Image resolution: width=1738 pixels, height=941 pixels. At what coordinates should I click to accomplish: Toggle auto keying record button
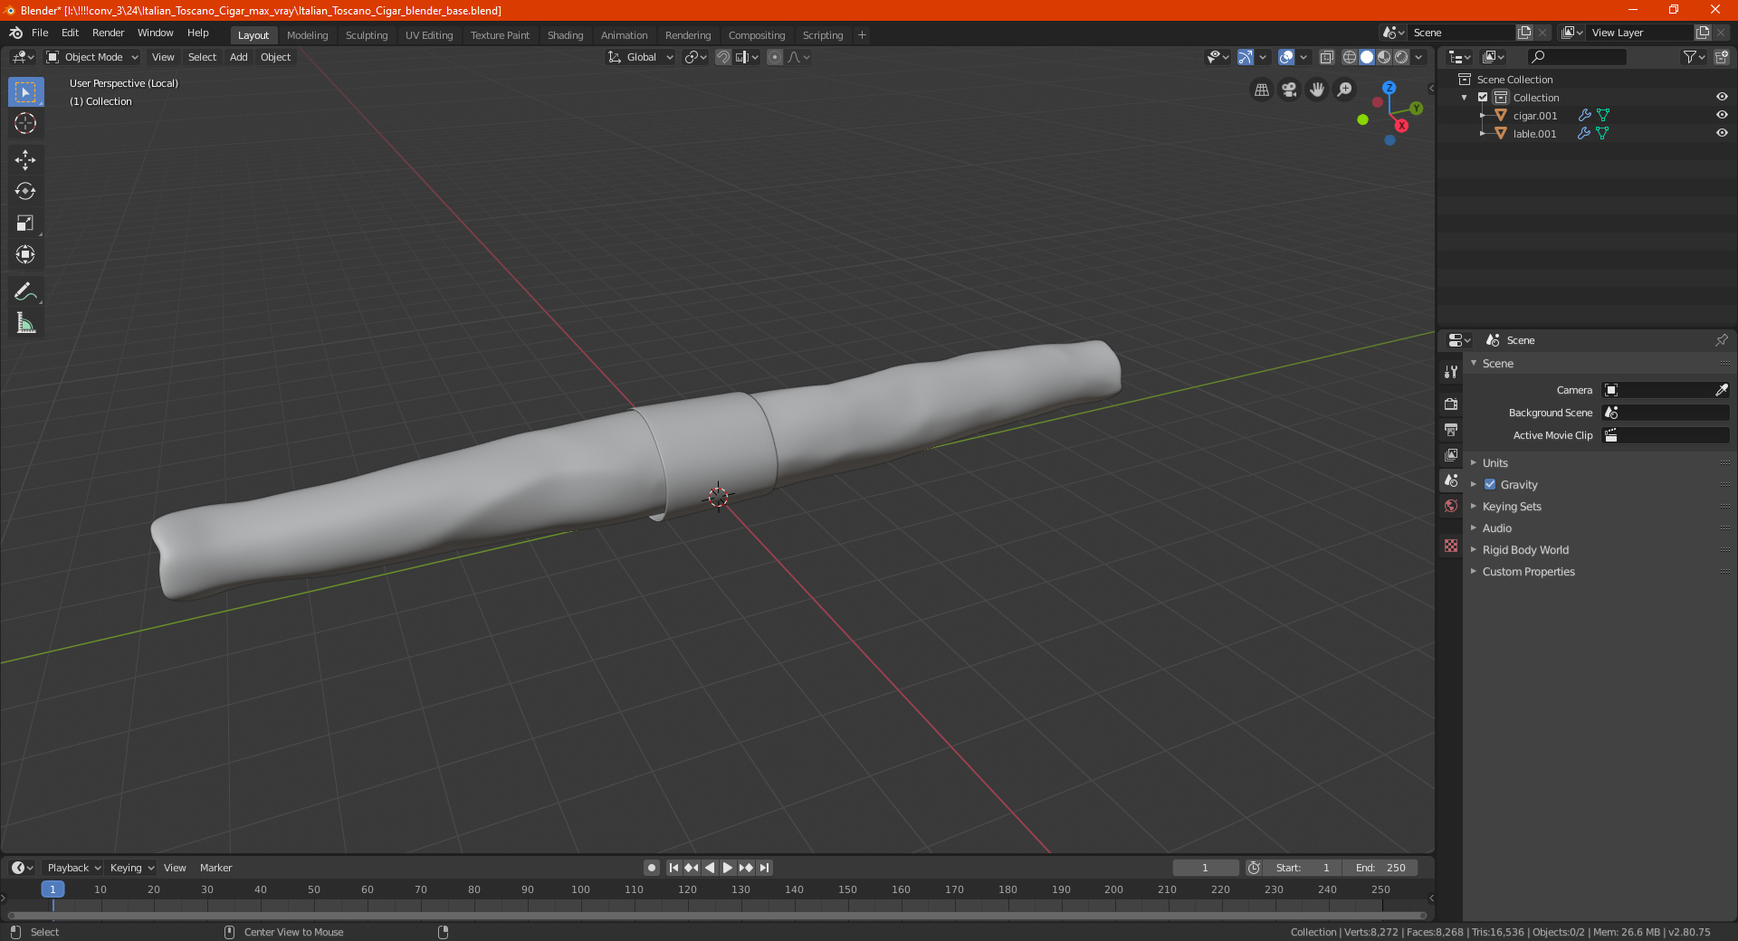point(651,868)
